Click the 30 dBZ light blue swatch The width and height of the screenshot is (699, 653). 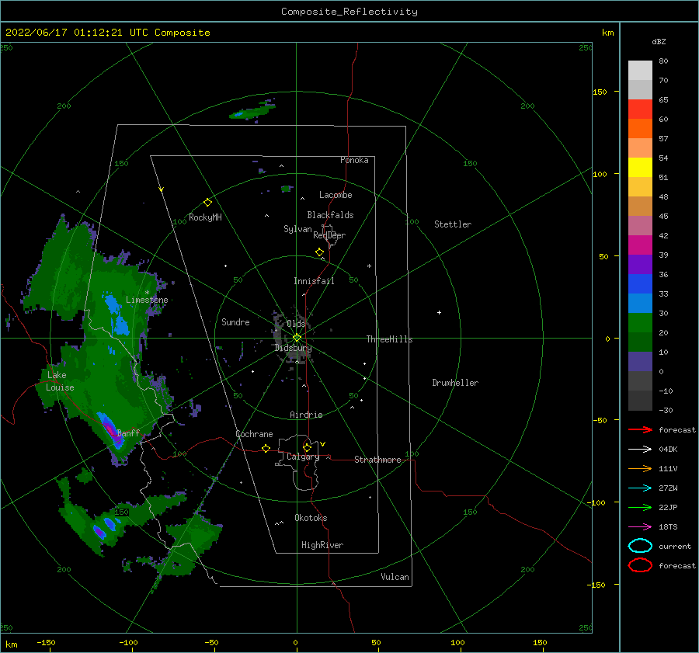point(640,303)
